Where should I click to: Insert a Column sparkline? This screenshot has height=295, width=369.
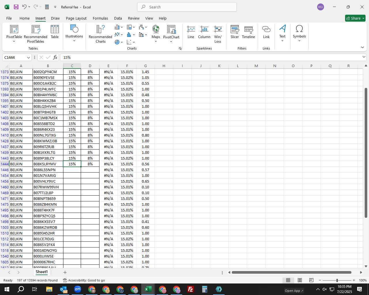pos(204,32)
